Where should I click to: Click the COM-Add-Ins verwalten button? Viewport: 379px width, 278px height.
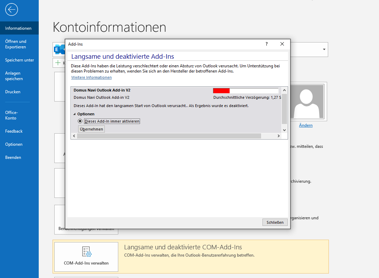(x=86, y=257)
